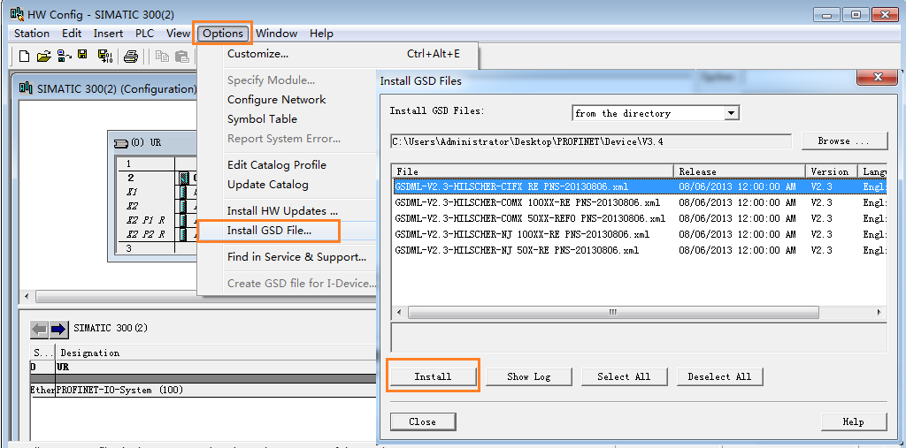Click the rack icon beside (0) UR

coord(120,142)
